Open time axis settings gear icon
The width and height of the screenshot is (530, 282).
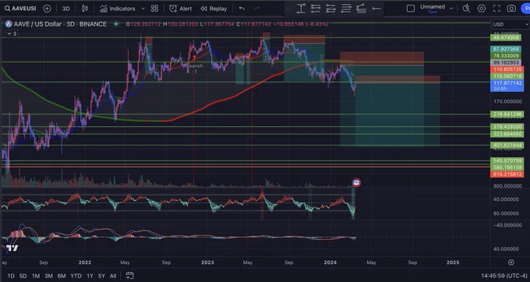tap(511, 263)
